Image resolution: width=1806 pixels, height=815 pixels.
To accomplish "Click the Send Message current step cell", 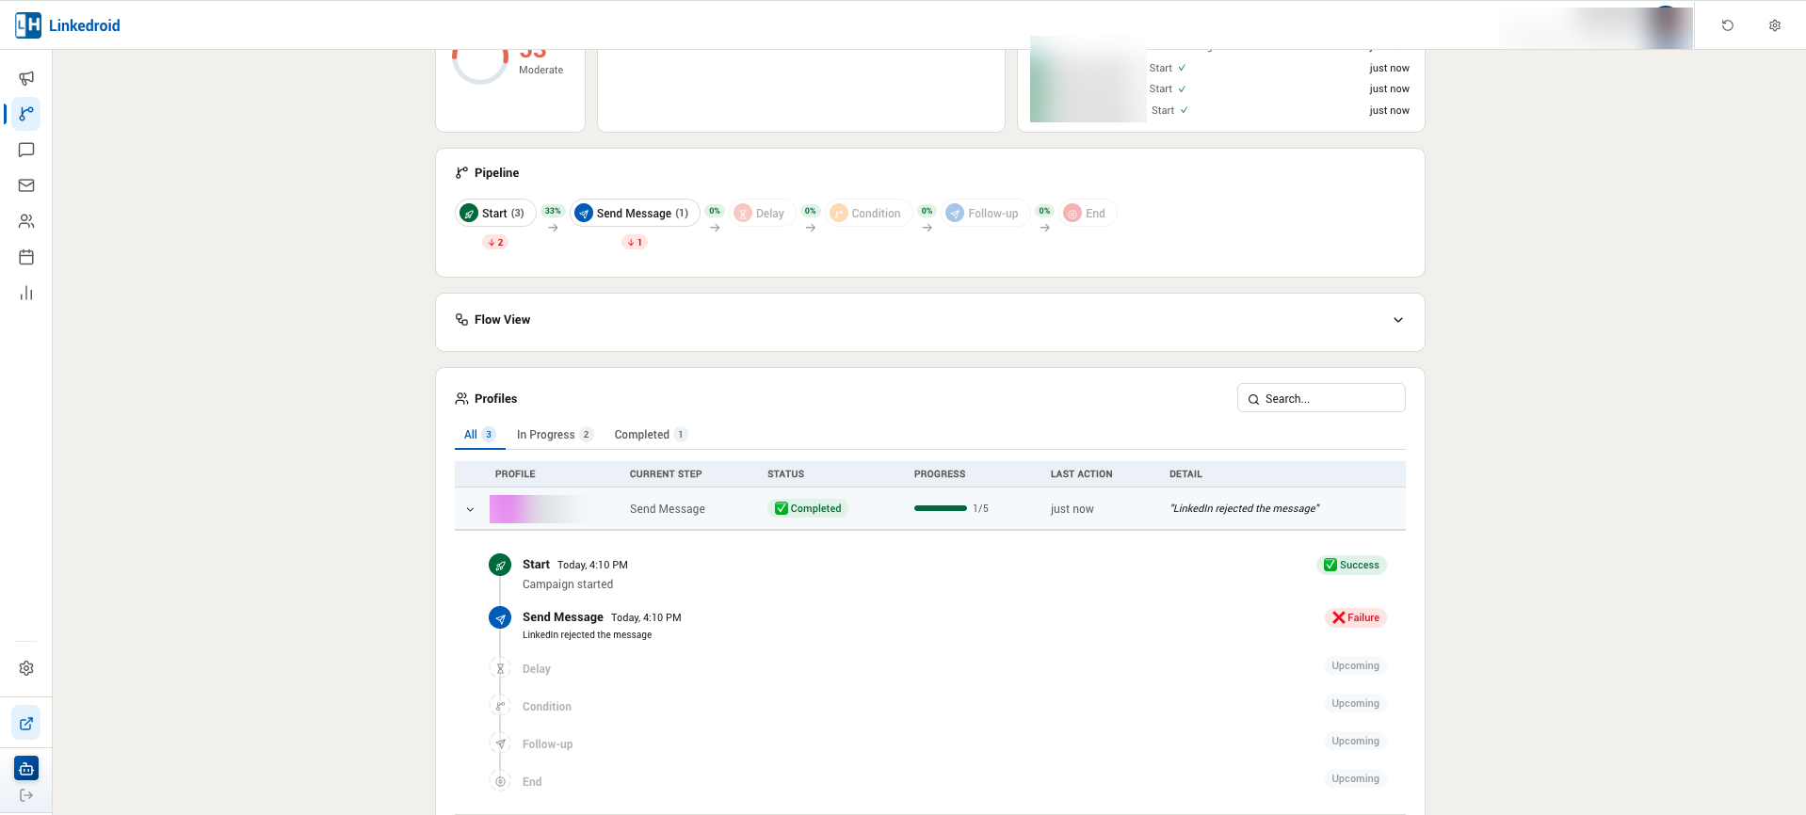I will point(668,509).
